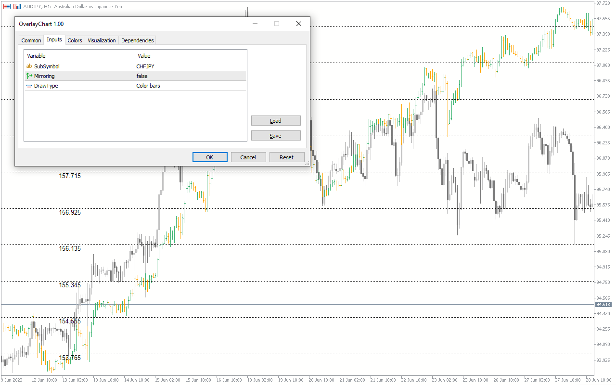Open the DrawType 'Color bars' value dropdown
The image size is (616, 385).
(191, 86)
